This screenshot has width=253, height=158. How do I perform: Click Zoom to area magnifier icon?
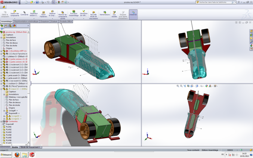click(181, 86)
